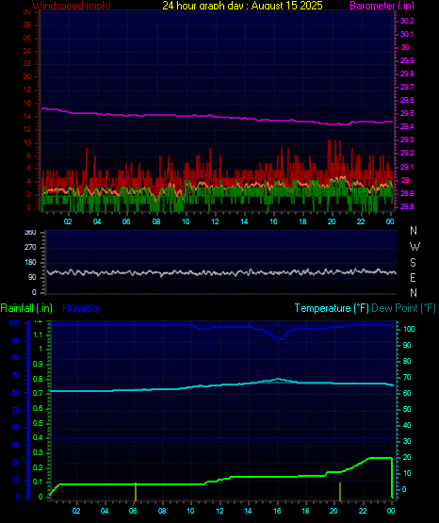The image size is (439, 523).
Task: Click the W compass direction label
Action: [415, 247]
